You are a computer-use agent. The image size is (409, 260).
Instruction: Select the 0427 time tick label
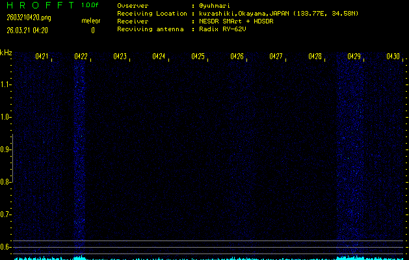(276, 57)
